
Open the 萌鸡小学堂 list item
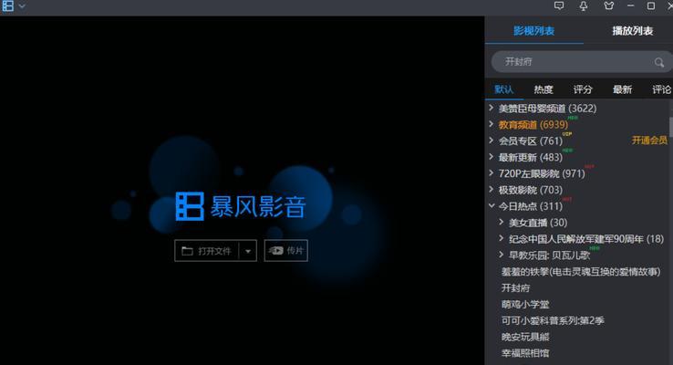(x=525, y=305)
